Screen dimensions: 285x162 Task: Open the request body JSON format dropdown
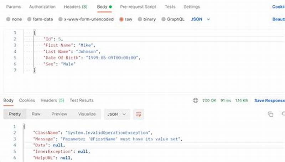tap(201, 19)
